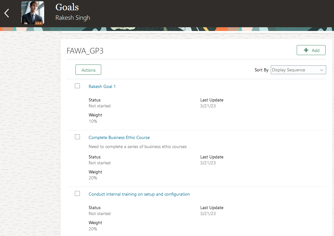Select the Conduct internal training goal checkbox
This screenshot has width=334, height=236.
(77, 193)
